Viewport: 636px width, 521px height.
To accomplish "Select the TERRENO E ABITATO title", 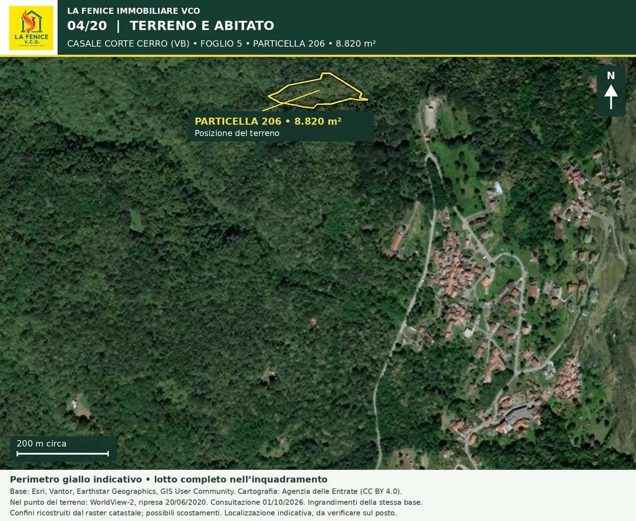I will (x=202, y=25).
